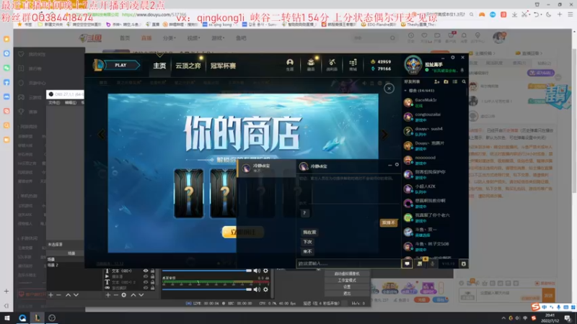Select 场景 2 in the OBS scenes list
577x324 pixels.
[x=53, y=265]
